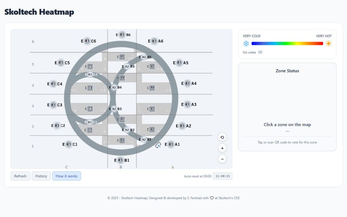This screenshot has width=347, height=217.
Task: Select zone marker R1 C1
Action: pyautogui.click(x=69, y=144)
